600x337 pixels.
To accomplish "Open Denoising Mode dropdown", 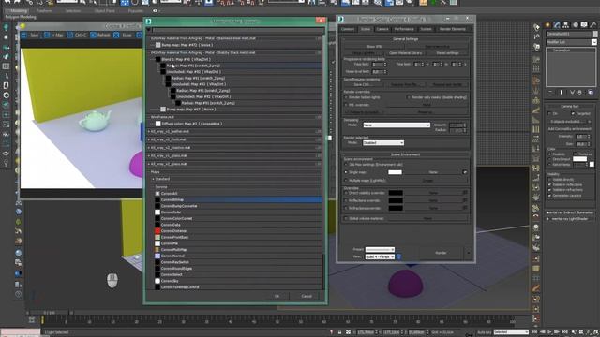I will tap(397, 125).
